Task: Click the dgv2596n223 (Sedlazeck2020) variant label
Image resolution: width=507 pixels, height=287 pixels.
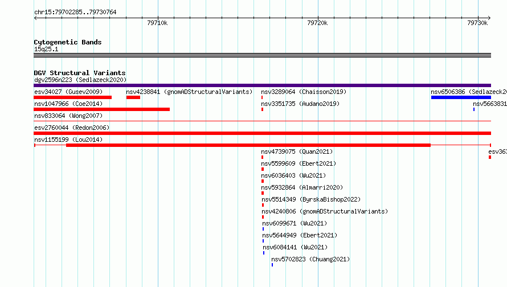Action: pos(80,80)
